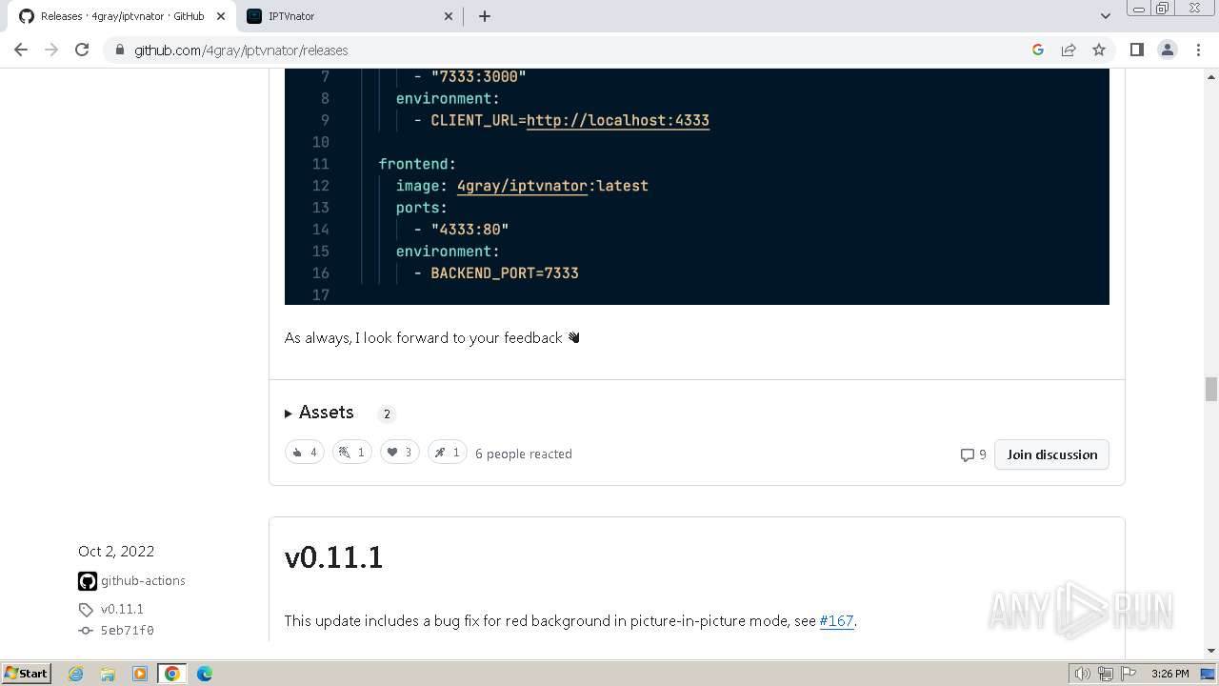The width and height of the screenshot is (1219, 686).
Task: Open the Action Center flag icon
Action: click(1129, 674)
